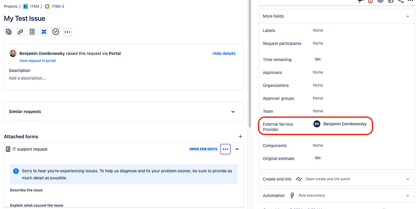Viewport: 418px width, 209px height.
Task: Go to ITSM project breadcrumb
Action: point(35,6)
